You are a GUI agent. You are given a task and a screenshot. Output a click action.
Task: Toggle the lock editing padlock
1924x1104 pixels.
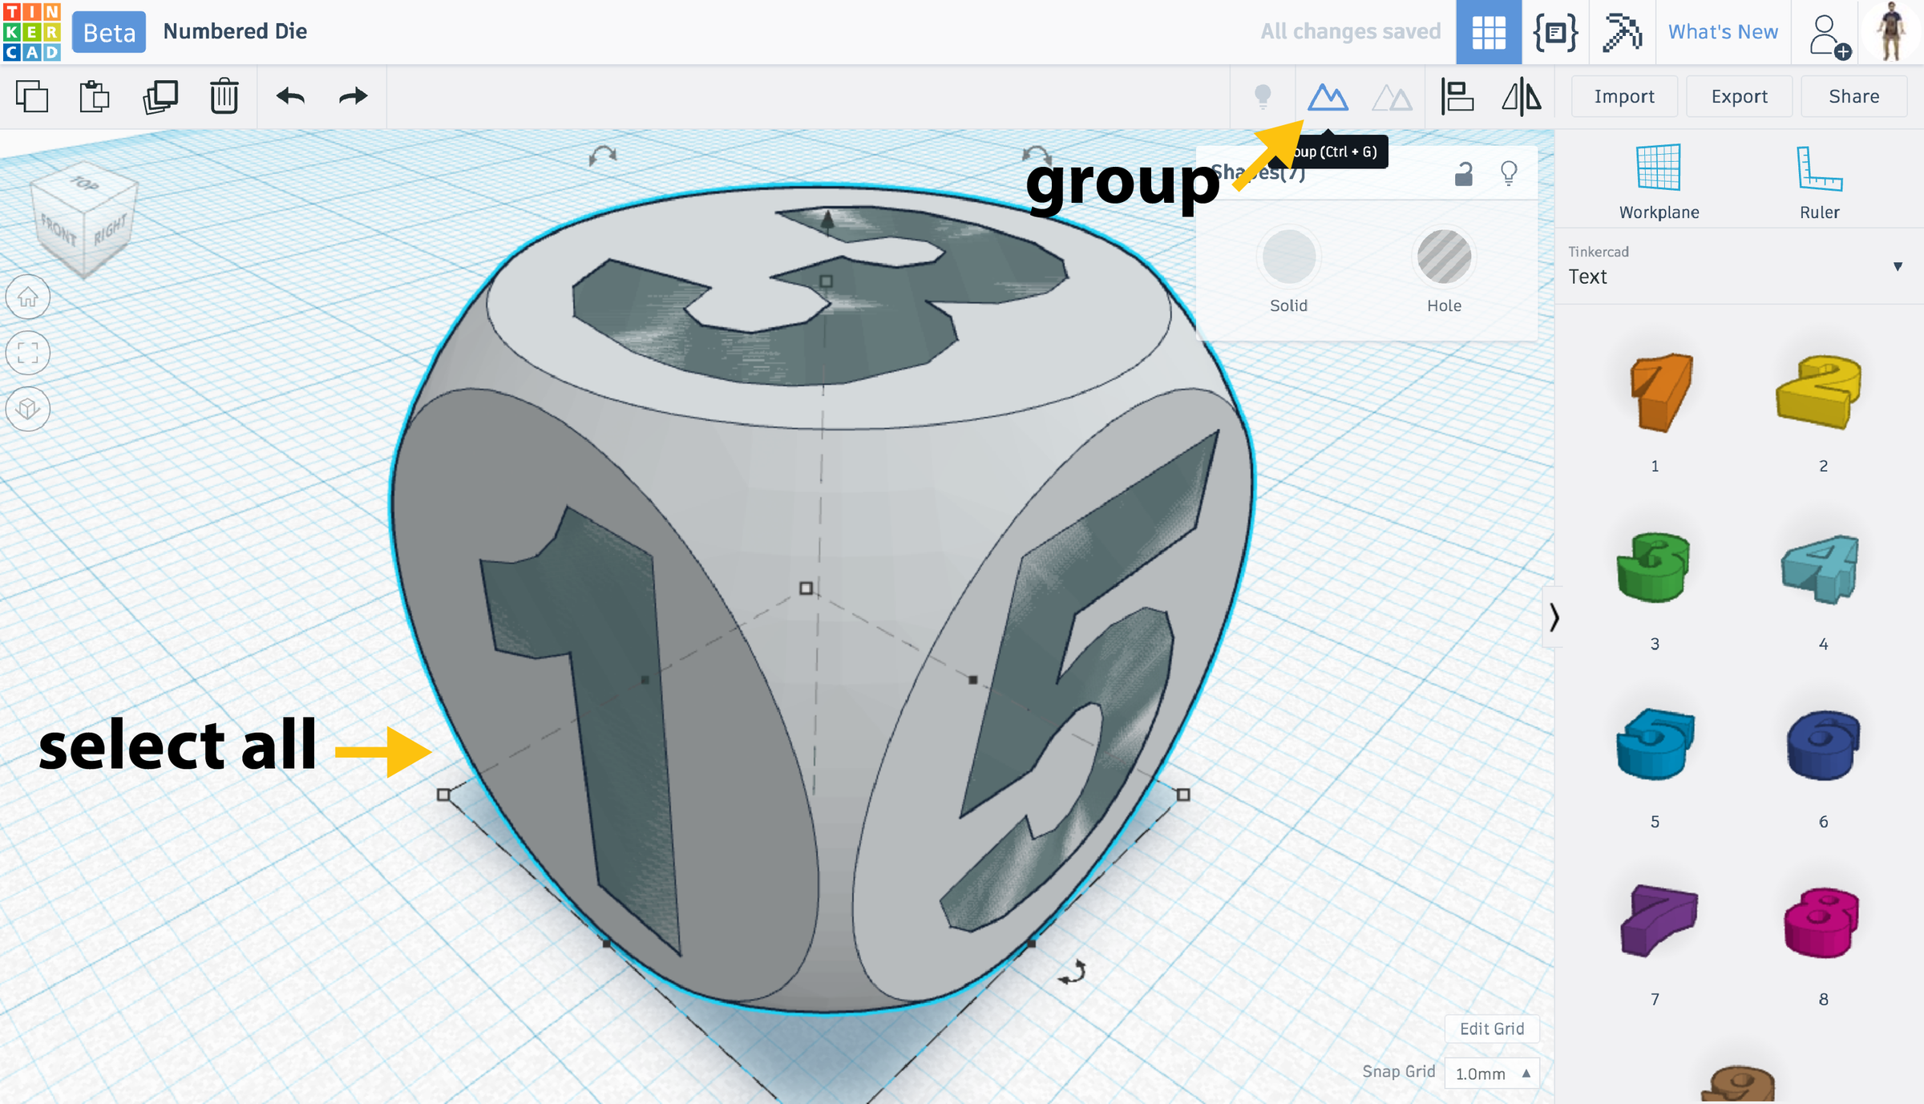click(1464, 173)
